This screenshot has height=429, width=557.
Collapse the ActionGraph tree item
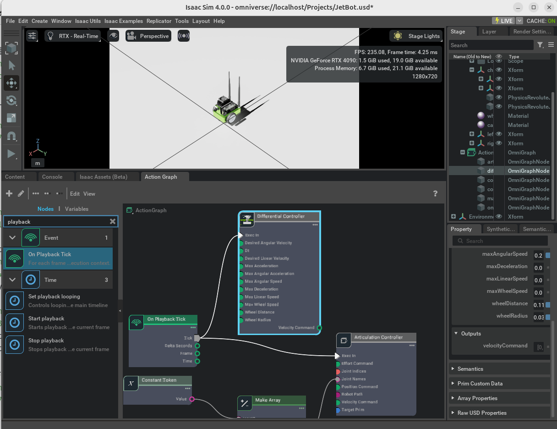tap(463, 152)
